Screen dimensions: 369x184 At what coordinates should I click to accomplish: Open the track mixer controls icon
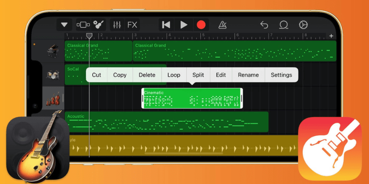117,25
